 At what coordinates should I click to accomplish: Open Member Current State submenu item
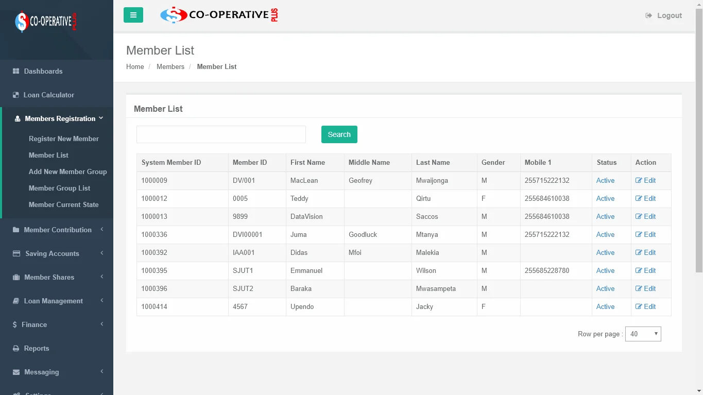click(64, 204)
